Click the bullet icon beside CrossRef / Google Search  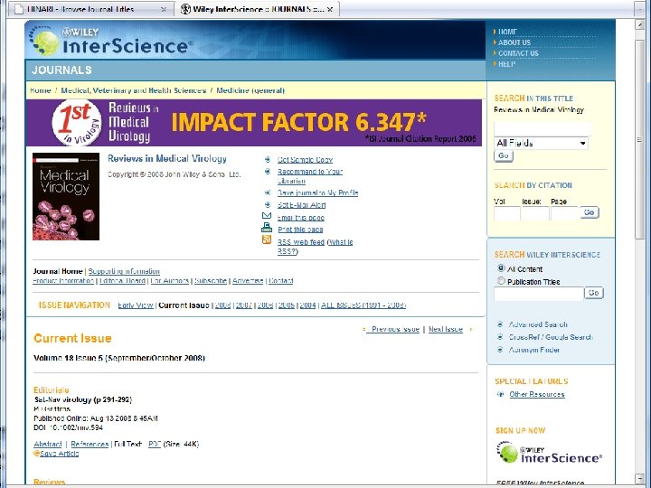coord(500,337)
